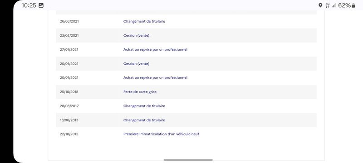
Task: Select the gesture navigation handle at bottom
Action: 188,160
